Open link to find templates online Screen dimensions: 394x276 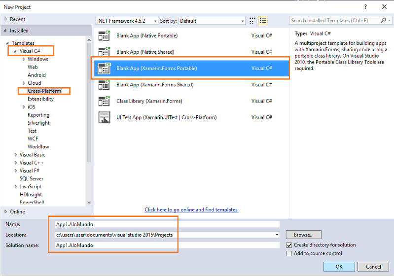pos(191,209)
